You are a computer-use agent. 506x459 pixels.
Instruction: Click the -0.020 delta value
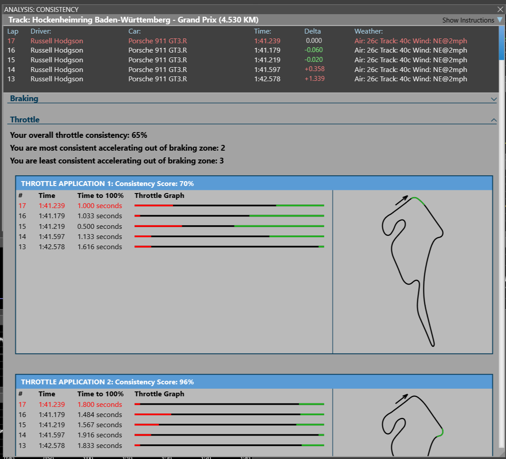point(313,60)
